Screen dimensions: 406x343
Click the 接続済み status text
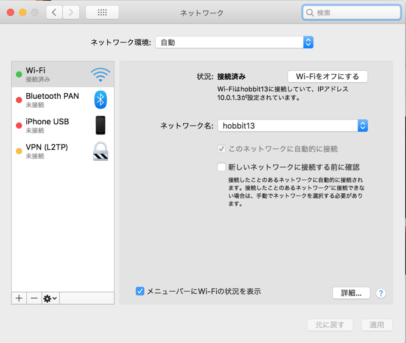[231, 77]
